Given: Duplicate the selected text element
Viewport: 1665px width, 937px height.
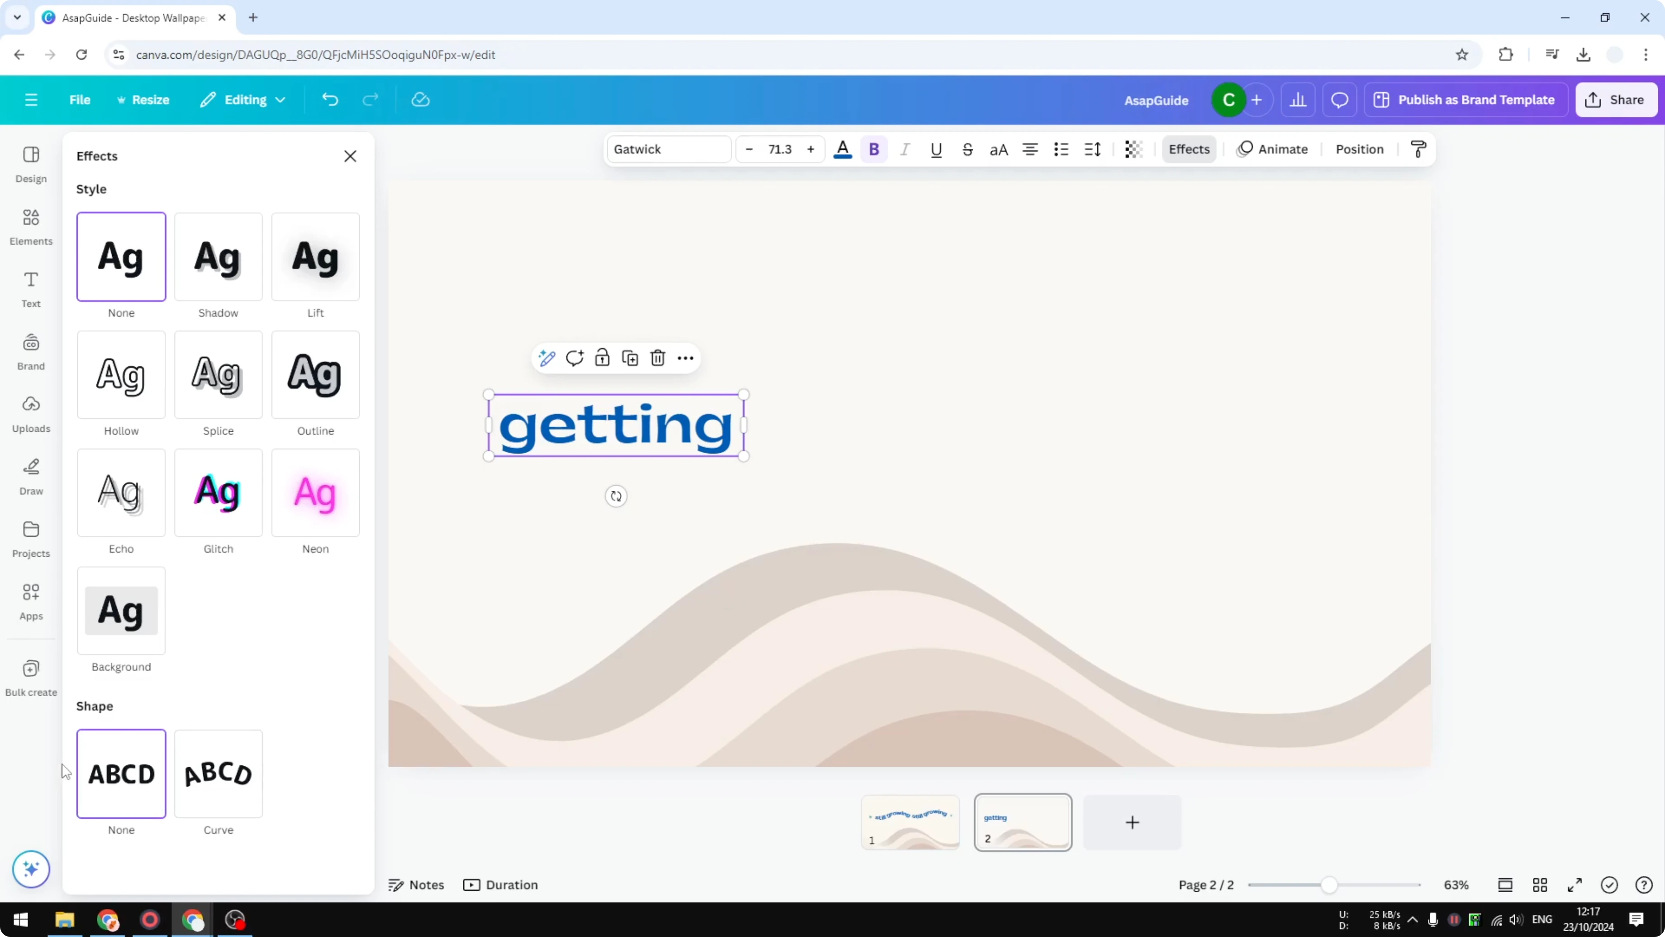Looking at the screenshot, I should [x=629, y=358].
